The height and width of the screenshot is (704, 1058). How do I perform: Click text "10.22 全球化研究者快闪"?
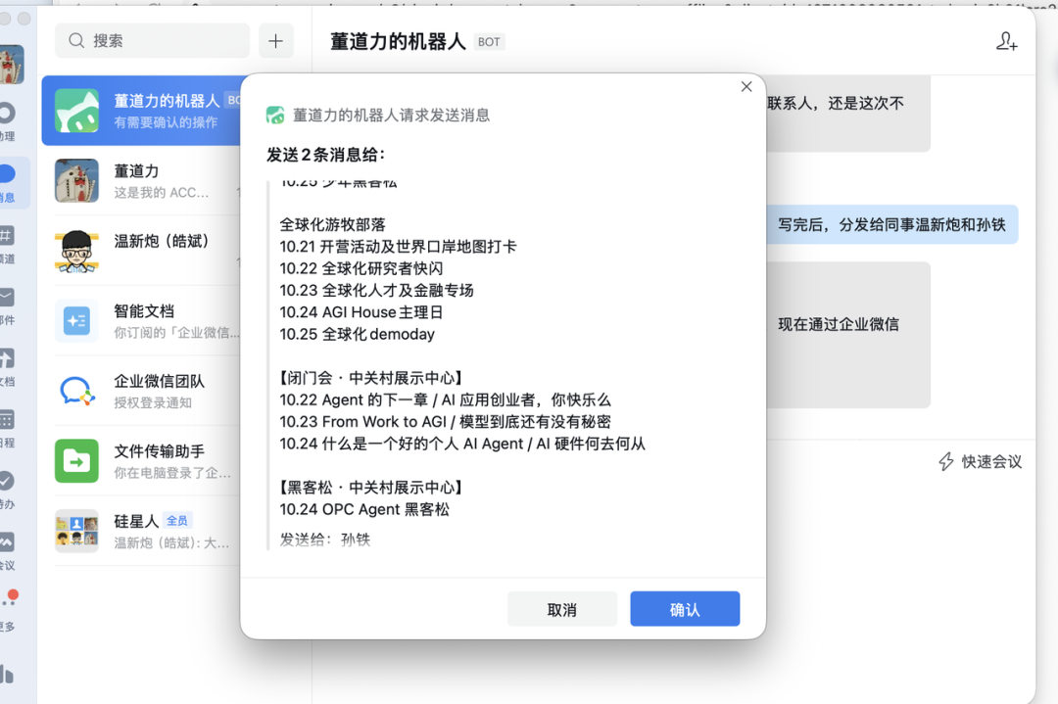pos(361,268)
